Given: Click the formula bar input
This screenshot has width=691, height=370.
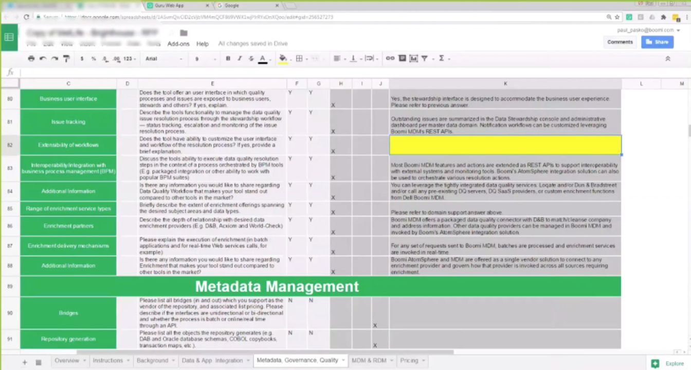Looking at the screenshot, I should coord(355,72).
